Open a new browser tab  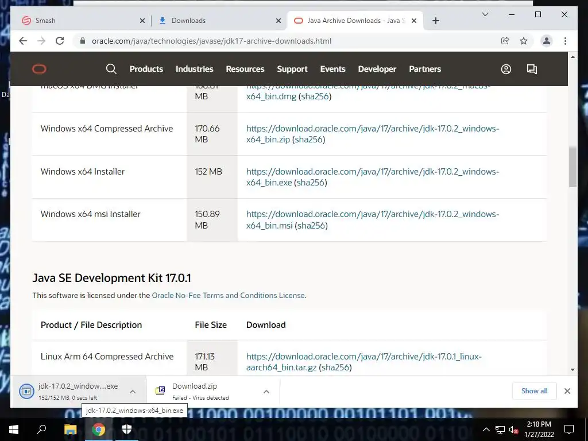435,21
